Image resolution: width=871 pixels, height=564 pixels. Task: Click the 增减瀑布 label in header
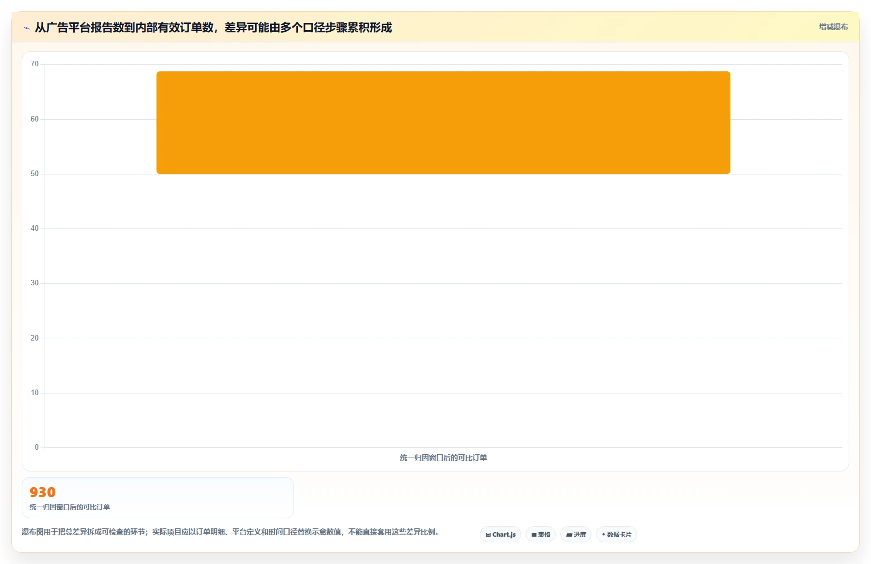[834, 27]
